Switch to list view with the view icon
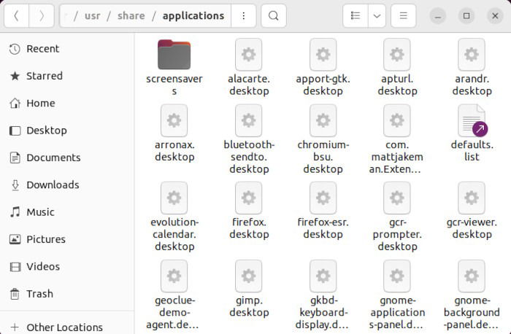 point(356,15)
